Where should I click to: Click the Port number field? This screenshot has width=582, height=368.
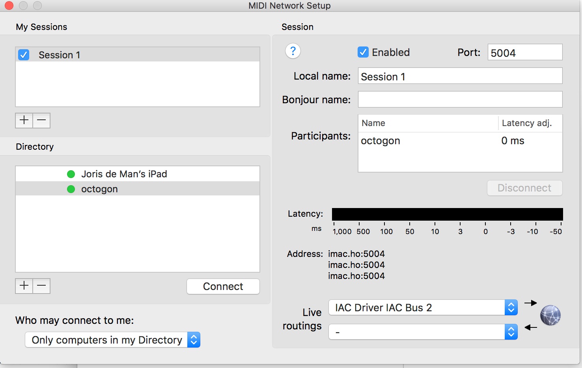[524, 53]
